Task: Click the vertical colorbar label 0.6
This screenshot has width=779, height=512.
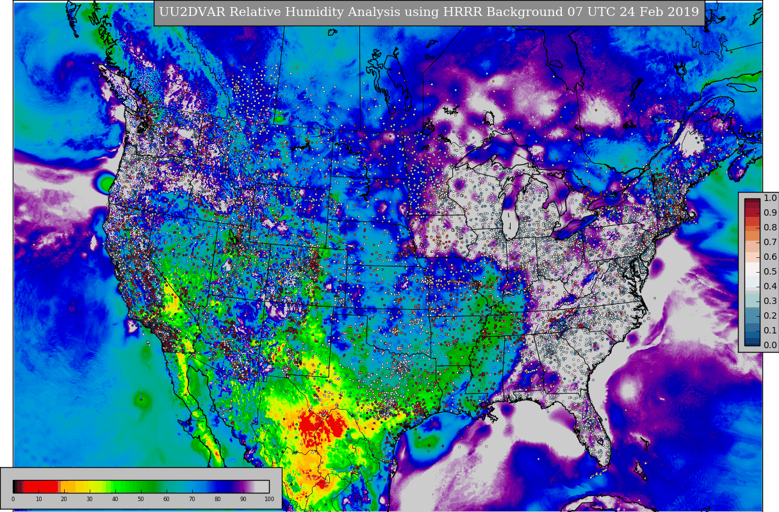Action: click(770, 257)
